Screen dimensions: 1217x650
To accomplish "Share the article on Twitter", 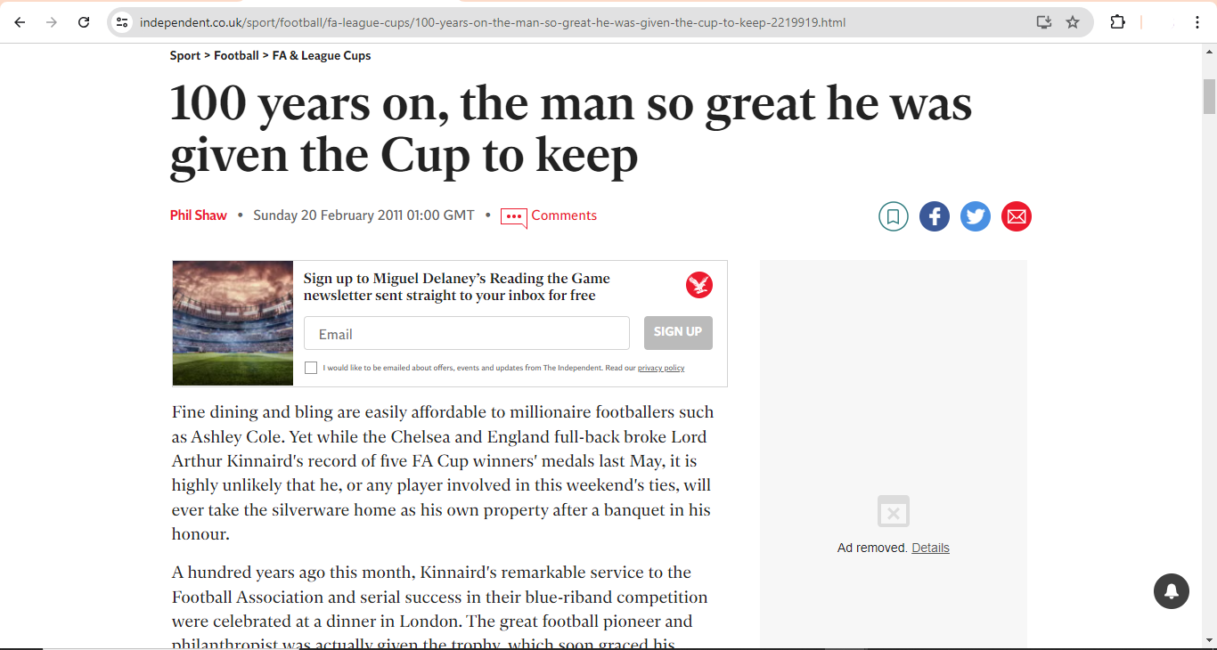I will coord(976,216).
